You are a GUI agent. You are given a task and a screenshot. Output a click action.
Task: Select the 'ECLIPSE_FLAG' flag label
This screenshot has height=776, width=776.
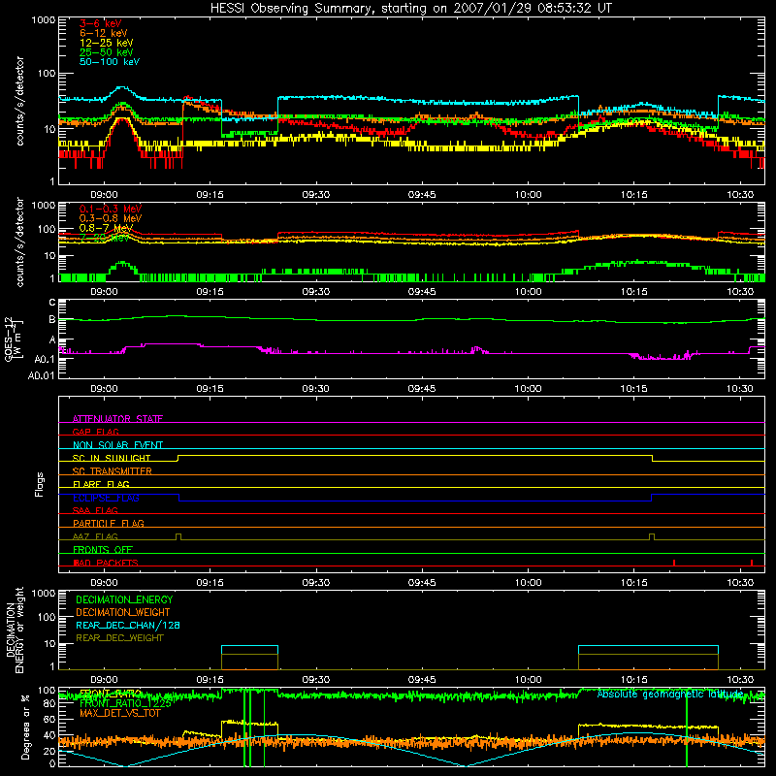106,498
